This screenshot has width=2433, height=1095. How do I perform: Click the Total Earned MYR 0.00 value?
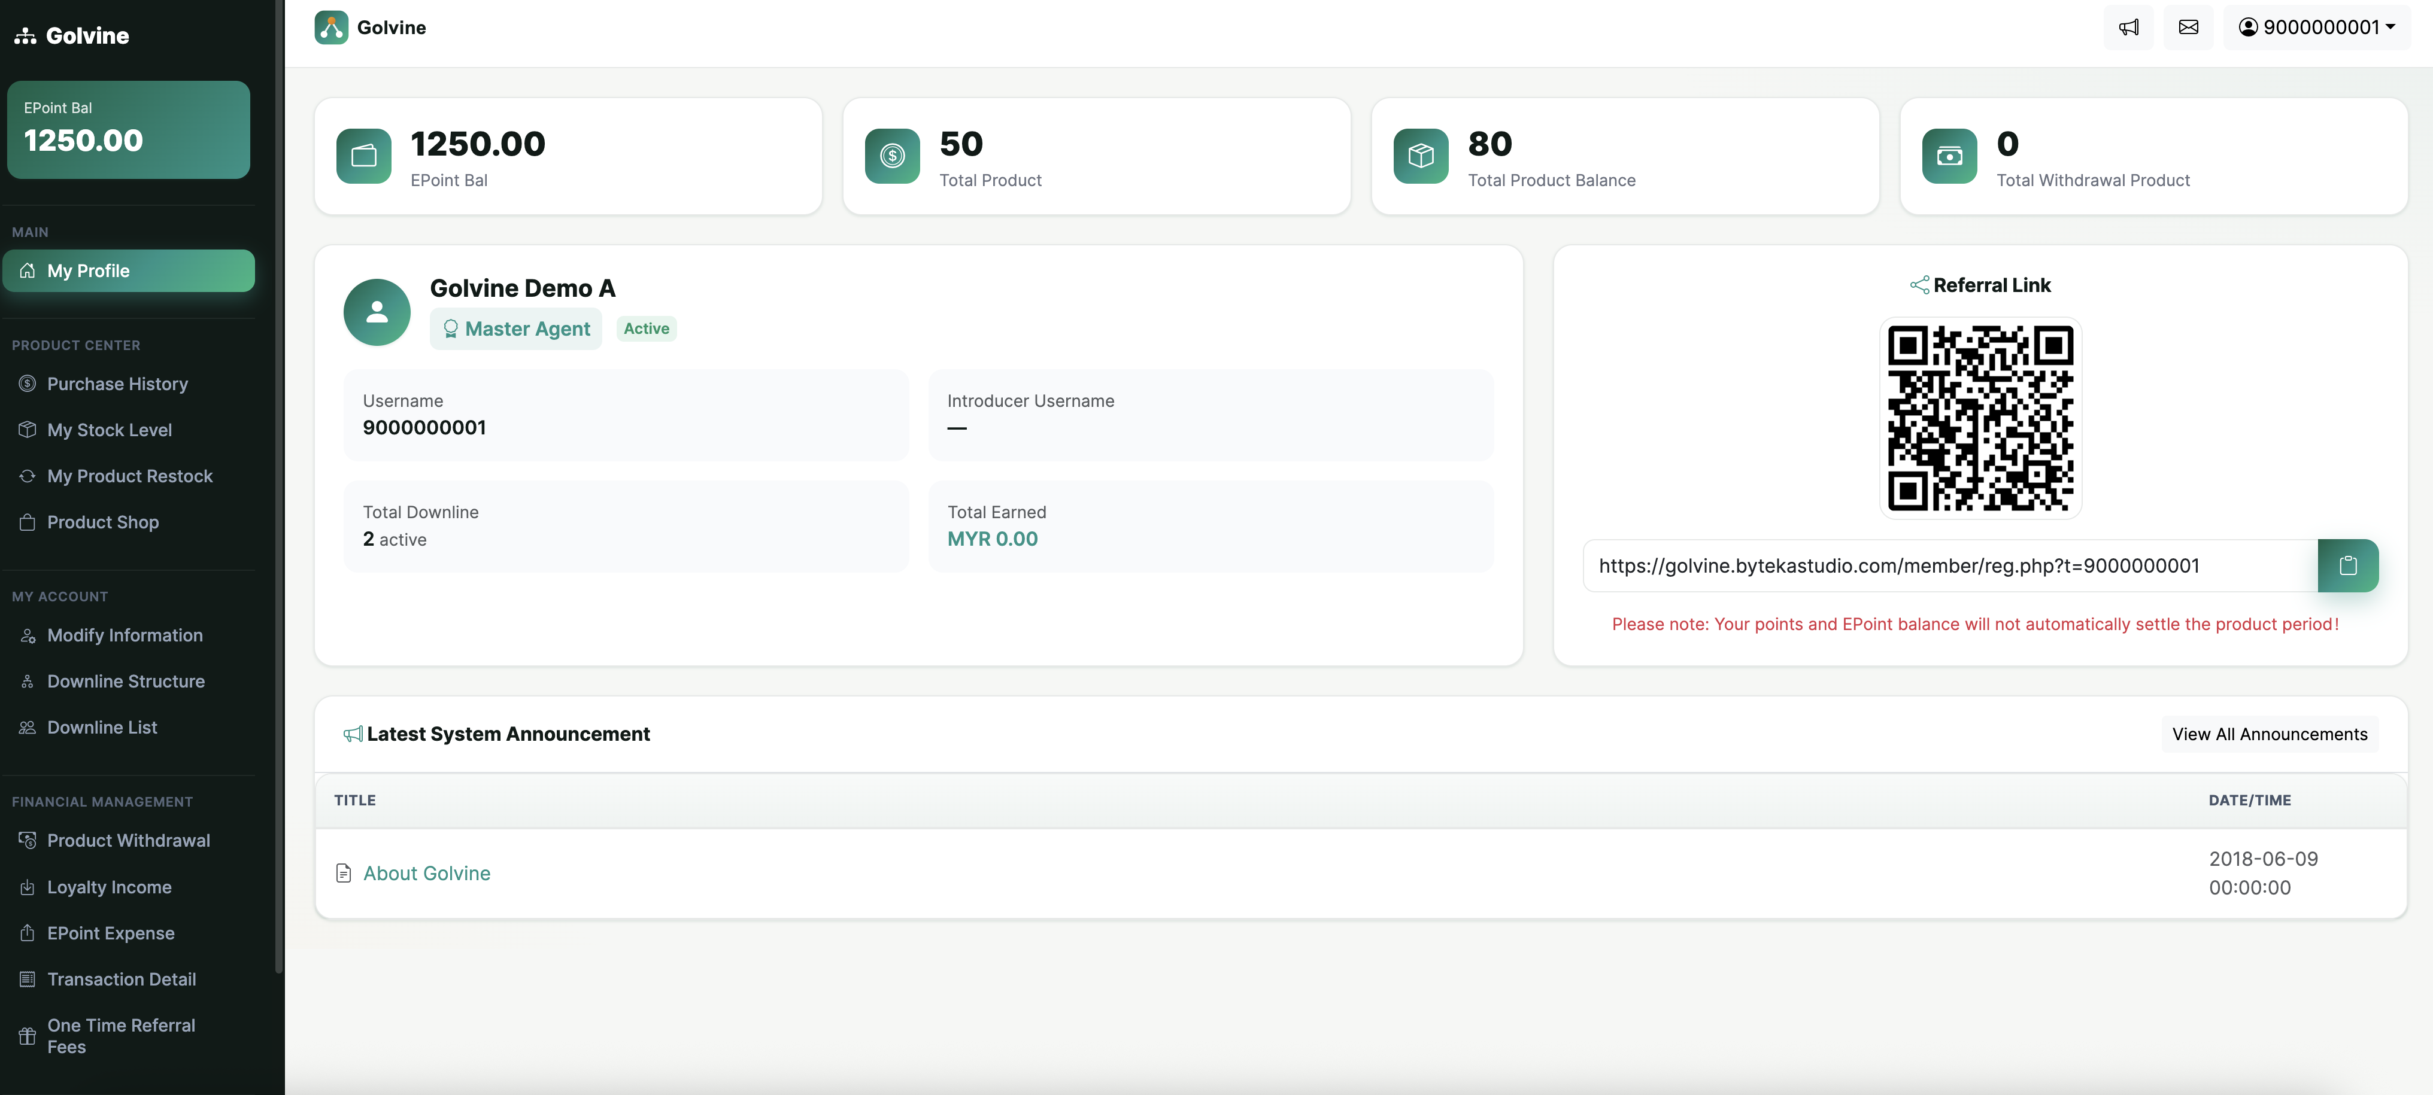[993, 539]
